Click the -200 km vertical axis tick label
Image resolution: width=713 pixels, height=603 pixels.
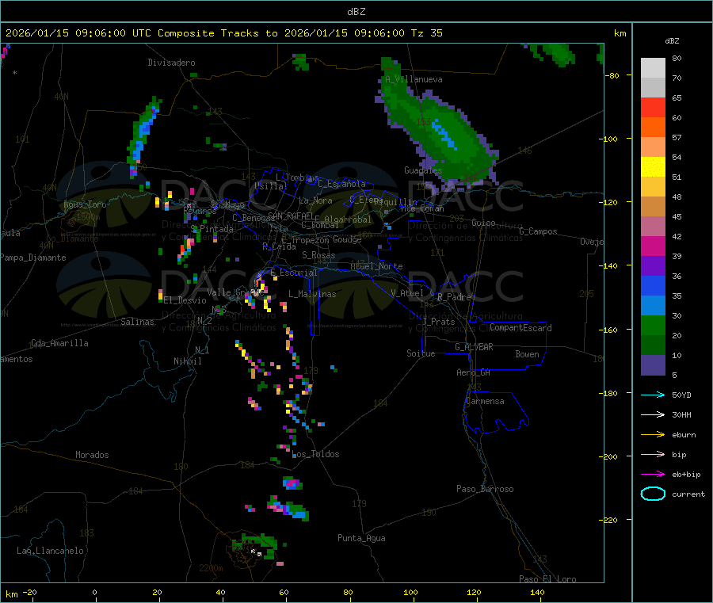click(608, 456)
